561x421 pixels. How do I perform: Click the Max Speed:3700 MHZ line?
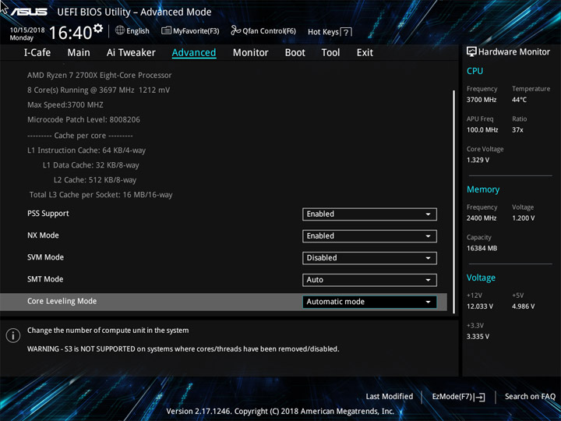coord(65,105)
